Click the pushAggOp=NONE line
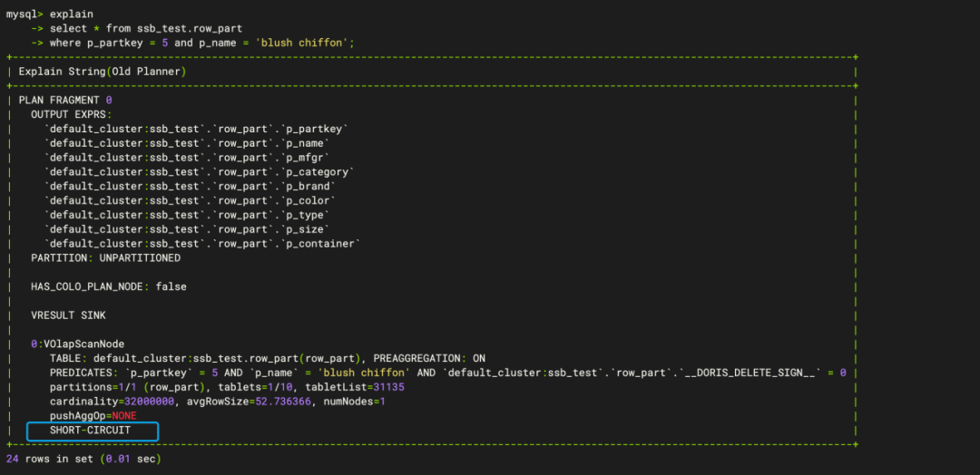This screenshot has width=980, height=475. pos(93,416)
